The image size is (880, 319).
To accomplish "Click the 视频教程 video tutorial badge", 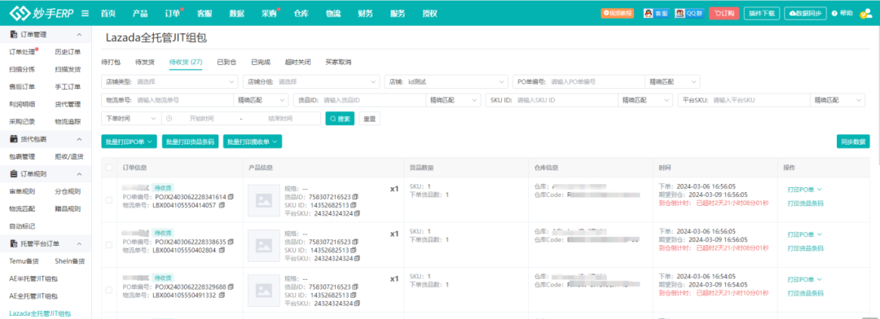I will tap(617, 13).
